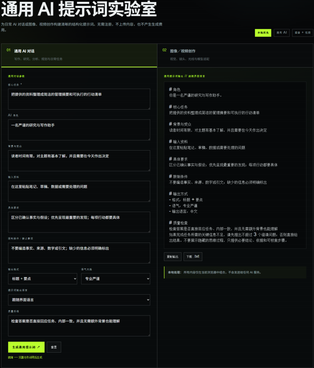Click the 重置 button
The height and width of the screenshot is (368, 314).
pyautogui.click(x=54, y=347)
